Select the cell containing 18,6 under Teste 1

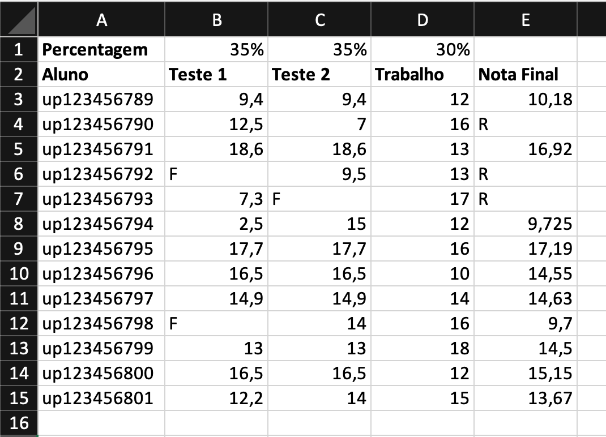click(216, 149)
